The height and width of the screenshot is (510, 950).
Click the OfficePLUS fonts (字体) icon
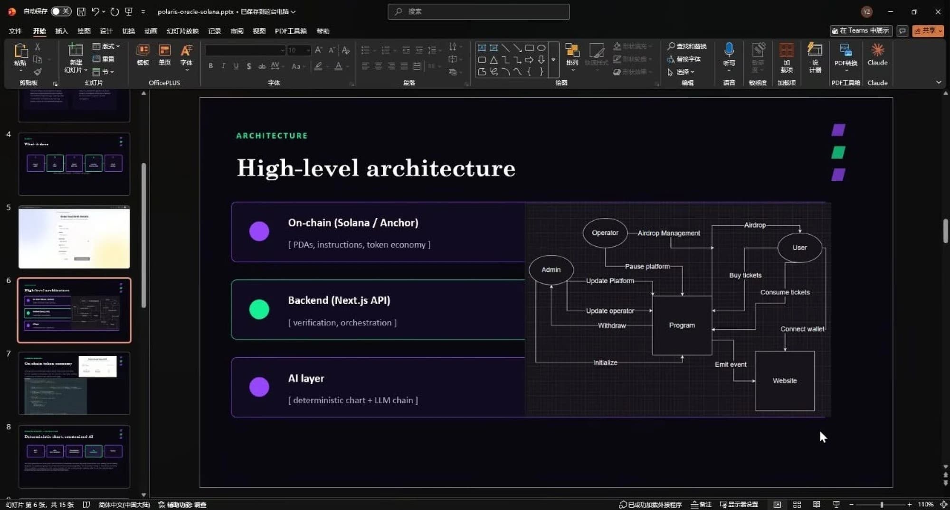[x=187, y=50]
